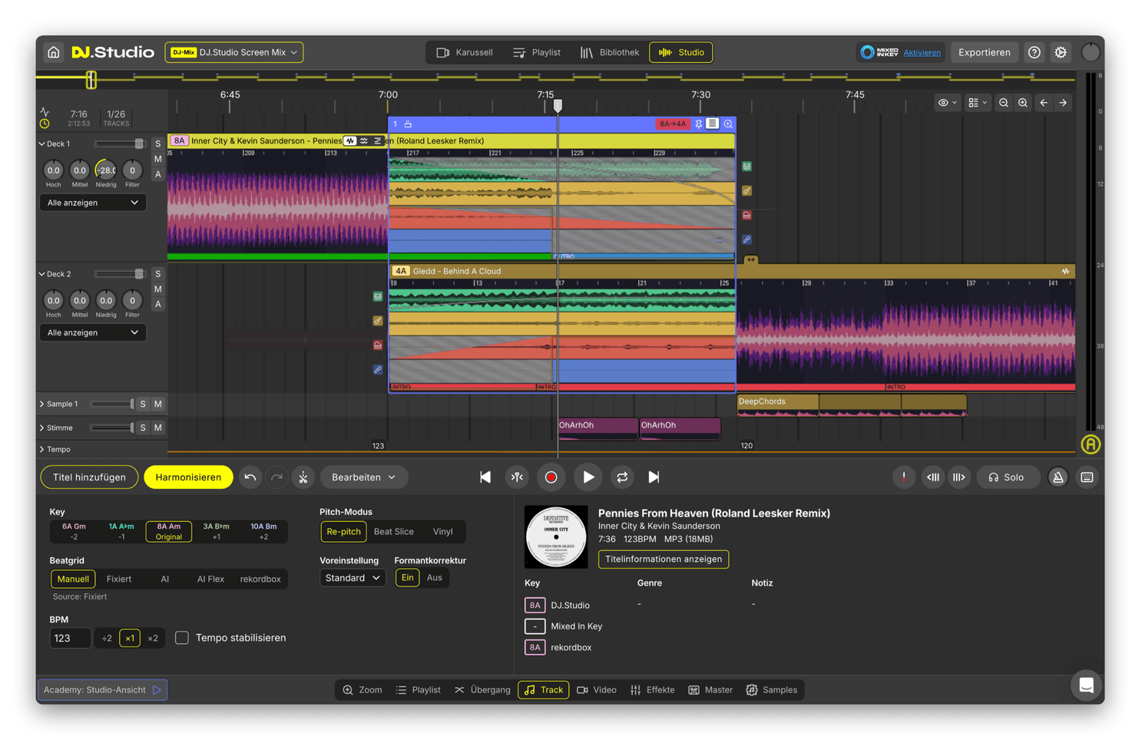Expand the Tempo track
The height and width of the screenshot is (740, 1142).
42,449
